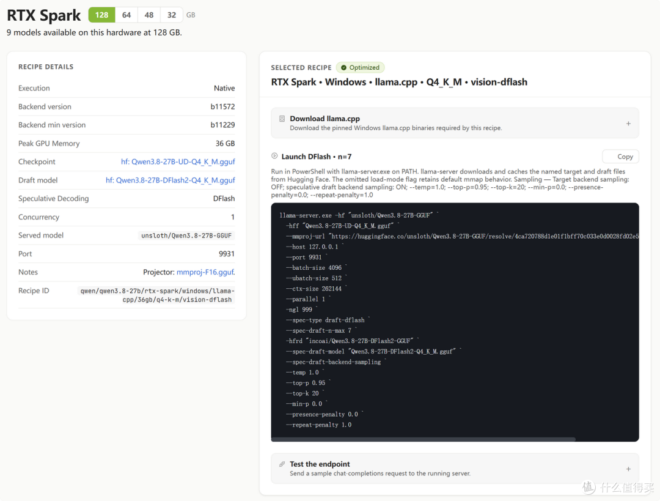Viewport: 660px width, 501px height.
Task: Click the Recipe ID value starting with qwen/qwen3.8-27b
Action: [x=156, y=295]
